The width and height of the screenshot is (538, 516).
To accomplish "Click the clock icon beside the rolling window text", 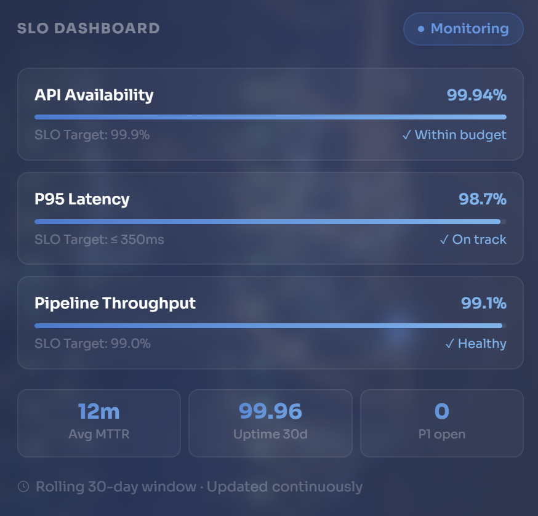I will pos(23,487).
